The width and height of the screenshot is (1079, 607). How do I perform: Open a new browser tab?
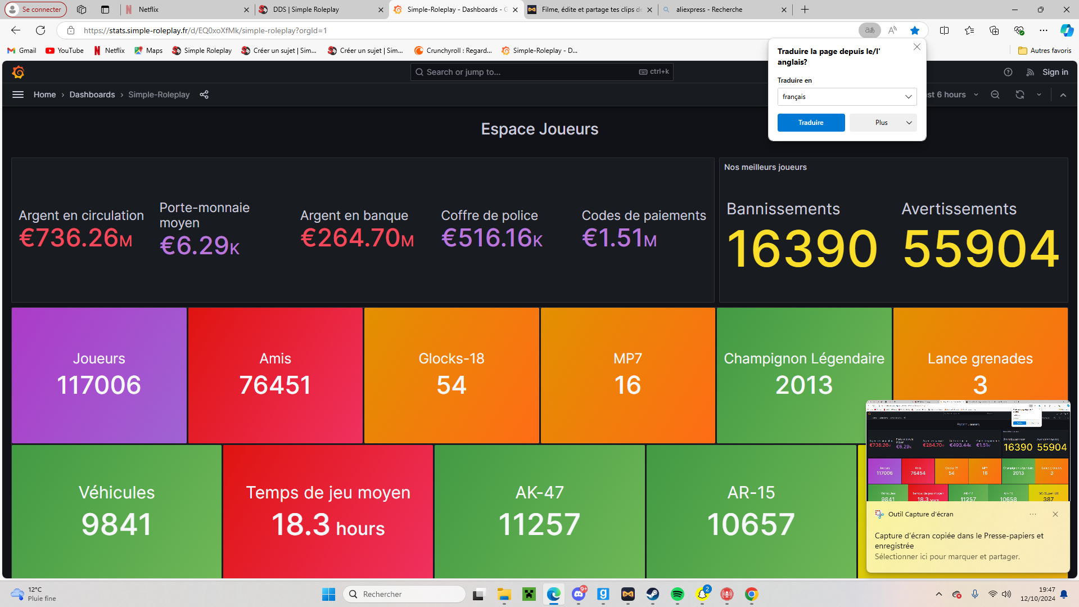[805, 10]
